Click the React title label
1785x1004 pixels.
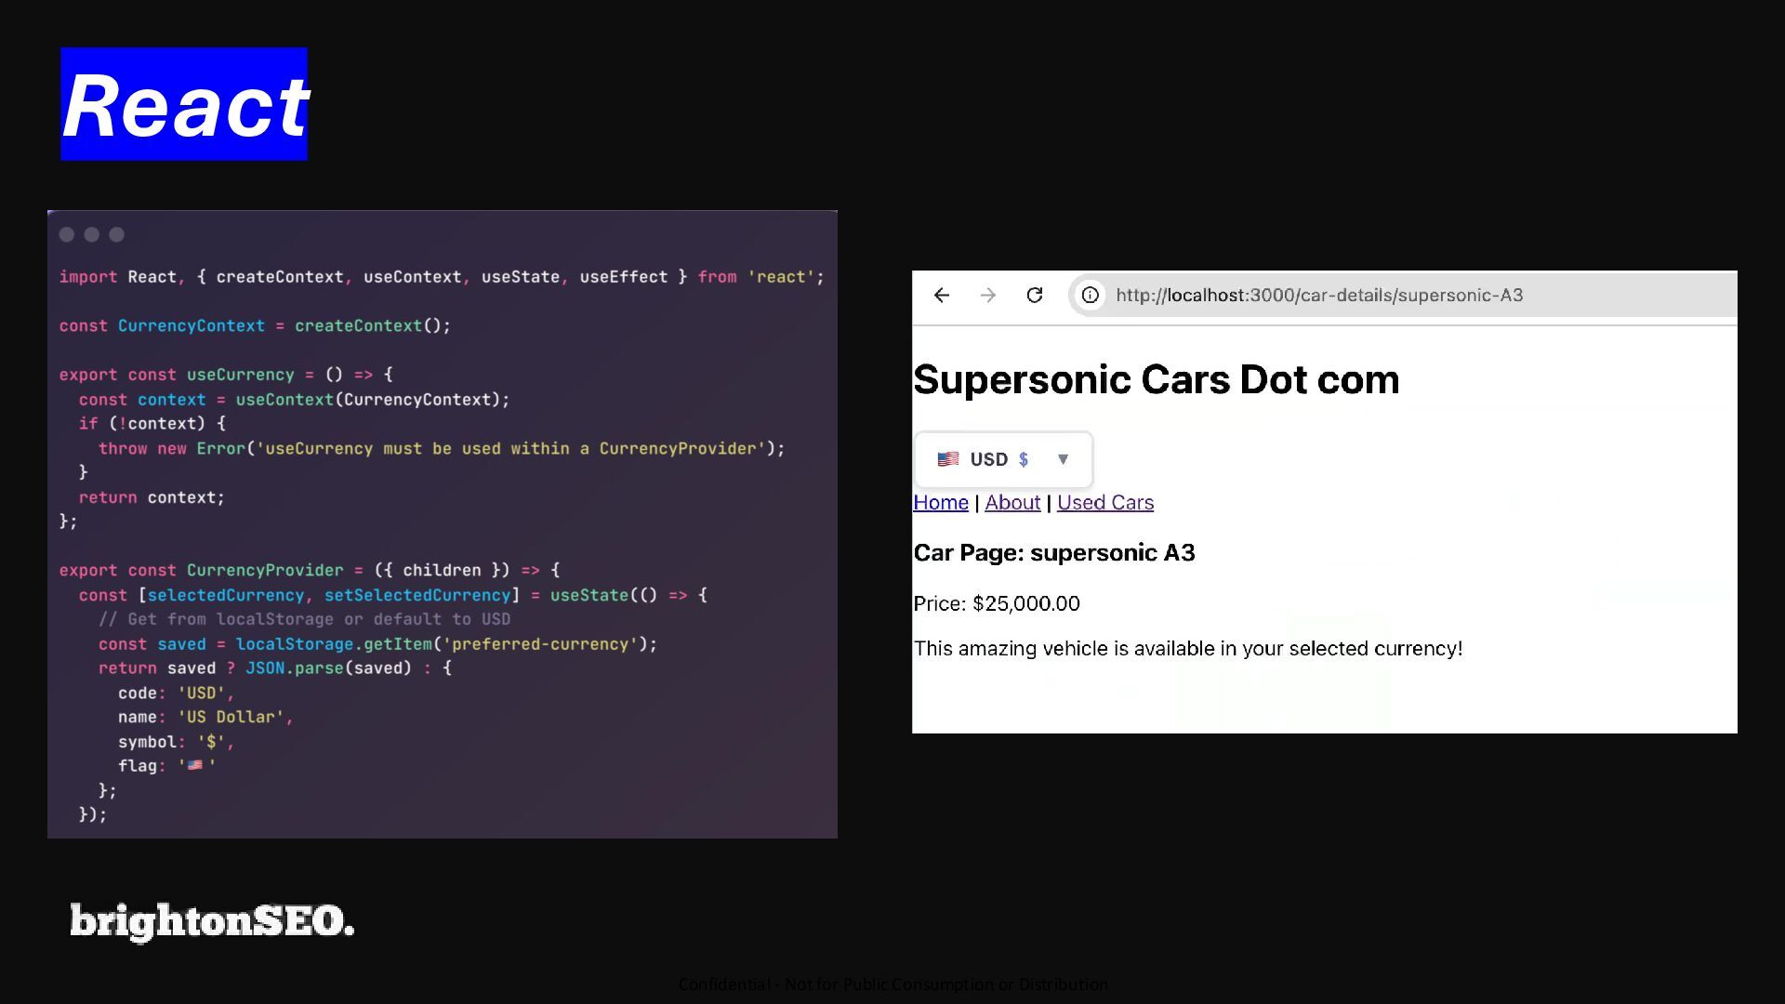pos(184,105)
